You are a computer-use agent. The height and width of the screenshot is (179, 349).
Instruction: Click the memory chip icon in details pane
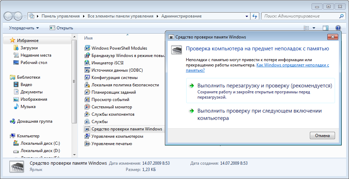point(17,166)
